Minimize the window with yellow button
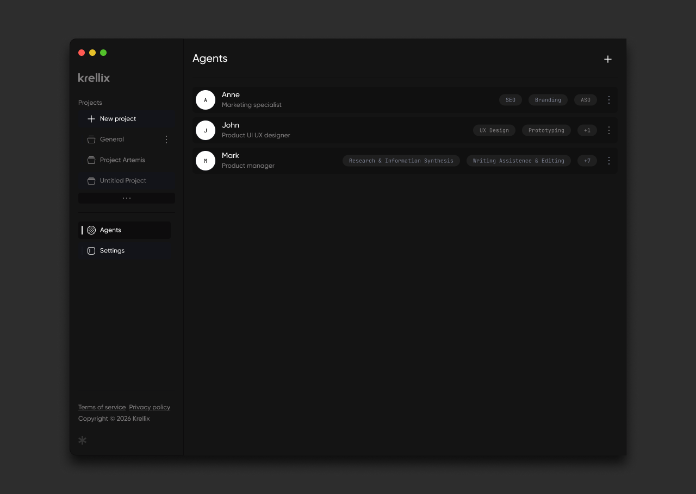Viewport: 696px width, 494px height. [92, 53]
